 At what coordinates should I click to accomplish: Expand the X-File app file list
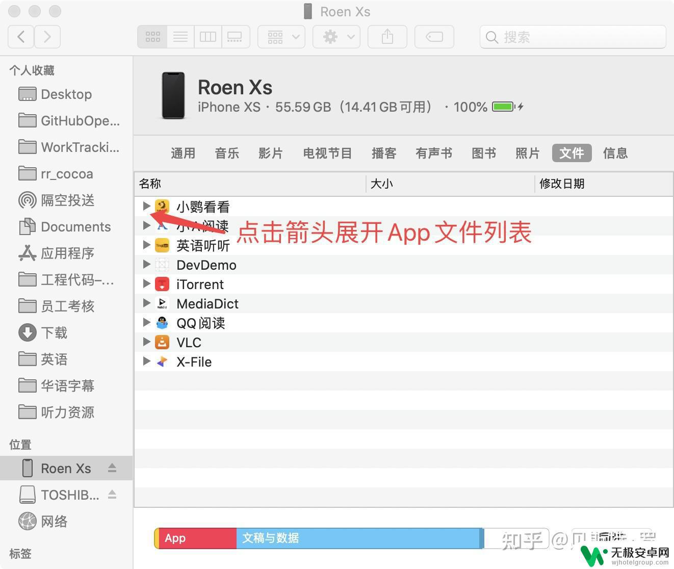click(x=146, y=361)
